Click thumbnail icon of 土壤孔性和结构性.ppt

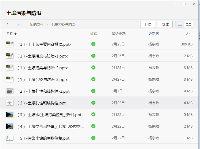[10, 103]
